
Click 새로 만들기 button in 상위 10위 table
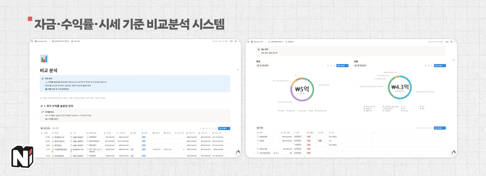tap(223, 128)
